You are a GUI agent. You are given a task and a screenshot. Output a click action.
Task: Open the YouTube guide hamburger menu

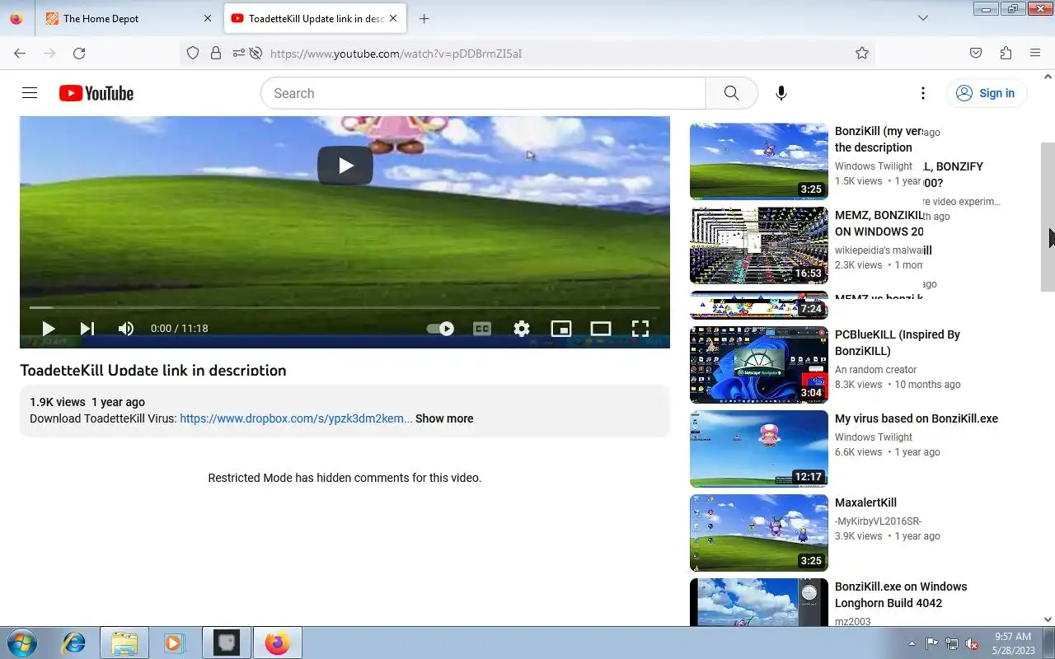point(30,93)
